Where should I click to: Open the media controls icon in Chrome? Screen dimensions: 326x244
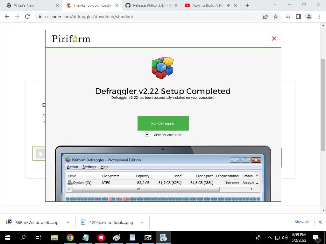[288, 17]
